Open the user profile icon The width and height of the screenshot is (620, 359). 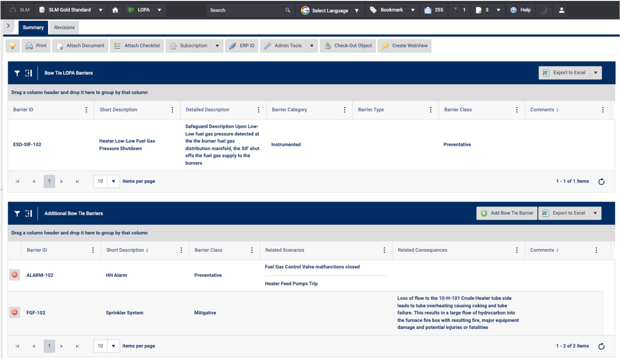[562, 10]
